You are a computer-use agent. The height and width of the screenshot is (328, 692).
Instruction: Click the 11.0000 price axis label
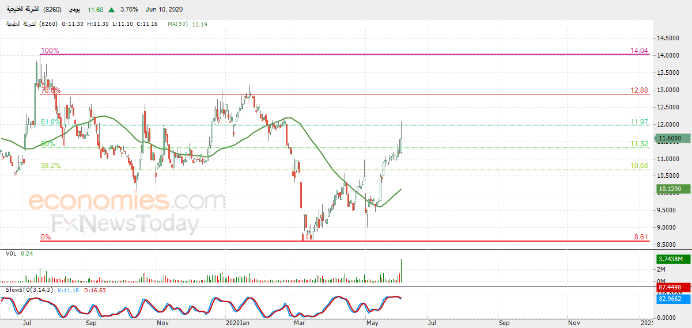pyautogui.click(x=668, y=159)
